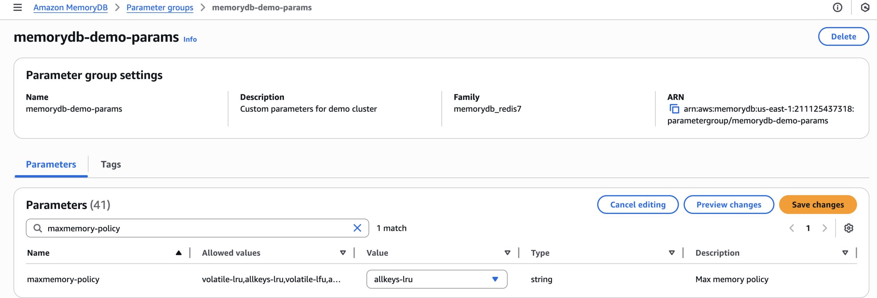Click Preview changes button
This screenshot has height=298, width=877.
729,205
